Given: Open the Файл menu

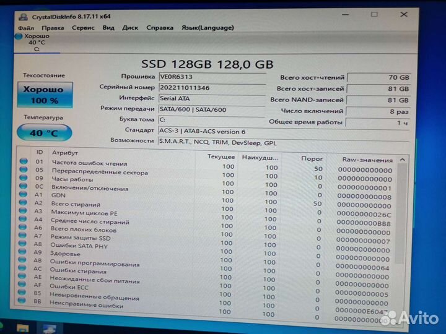Looking at the screenshot, I should pos(26,28).
